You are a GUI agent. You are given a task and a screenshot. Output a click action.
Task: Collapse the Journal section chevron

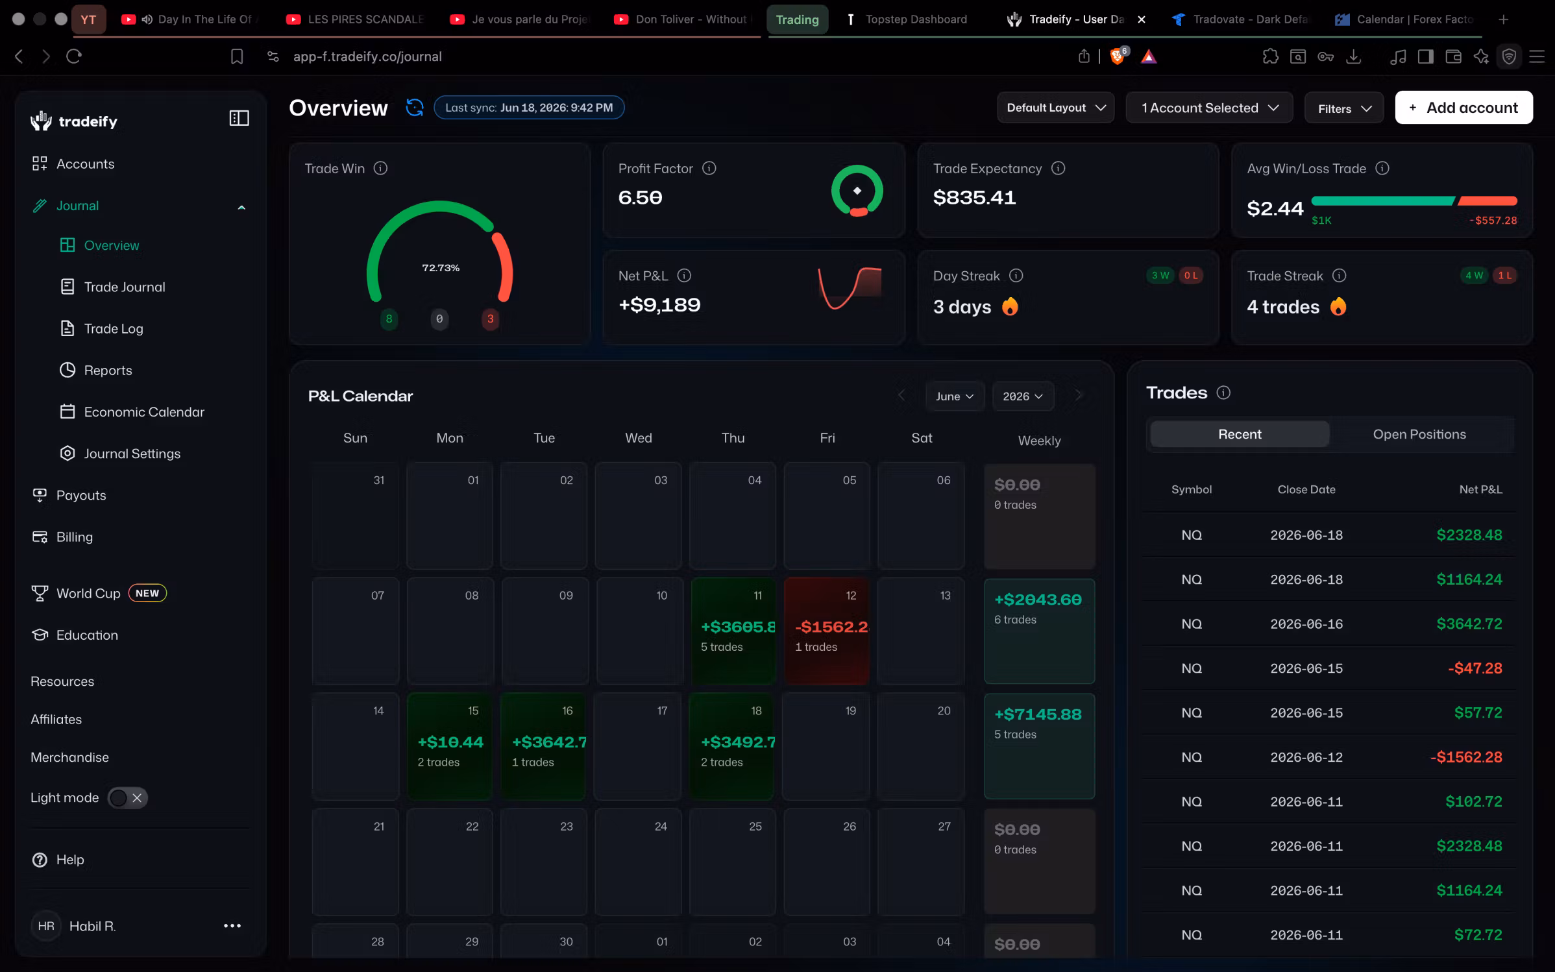tap(241, 208)
